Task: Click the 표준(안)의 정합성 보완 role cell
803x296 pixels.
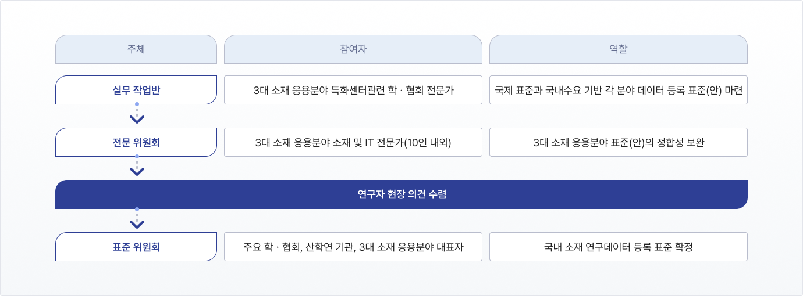Action: [619, 142]
